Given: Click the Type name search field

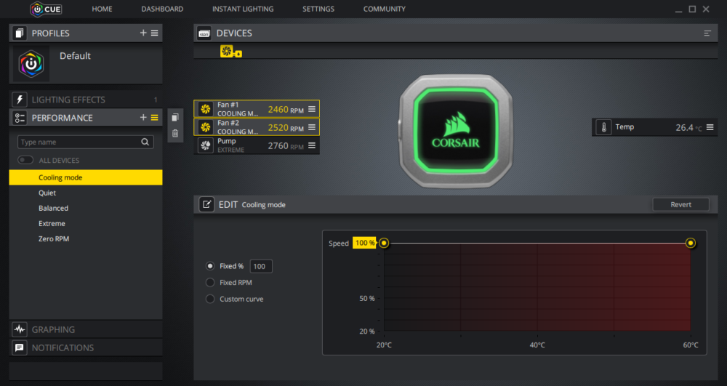Looking at the screenshot, I should [85, 142].
